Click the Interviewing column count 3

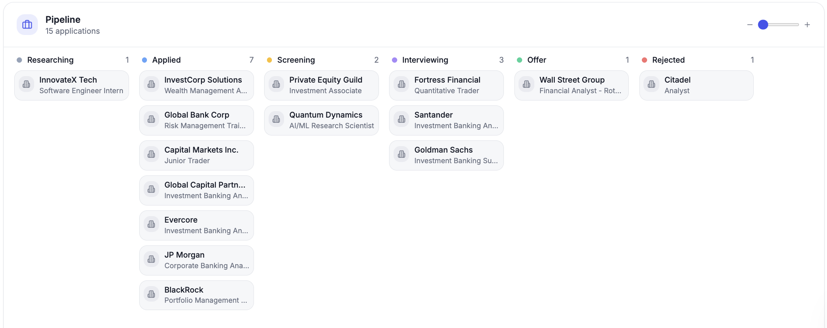click(x=501, y=60)
